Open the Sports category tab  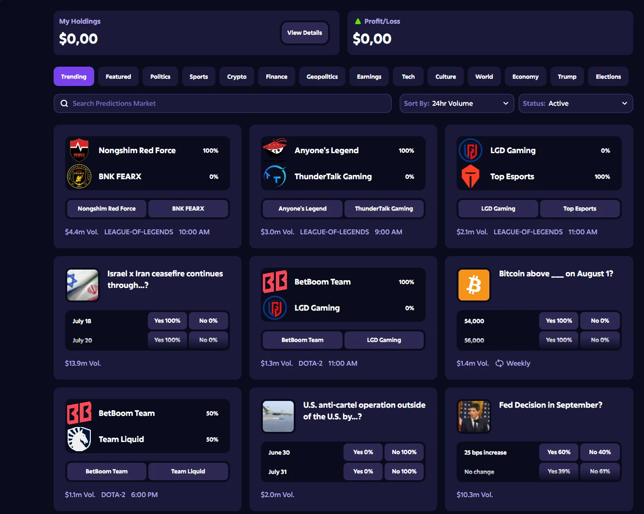[199, 76]
